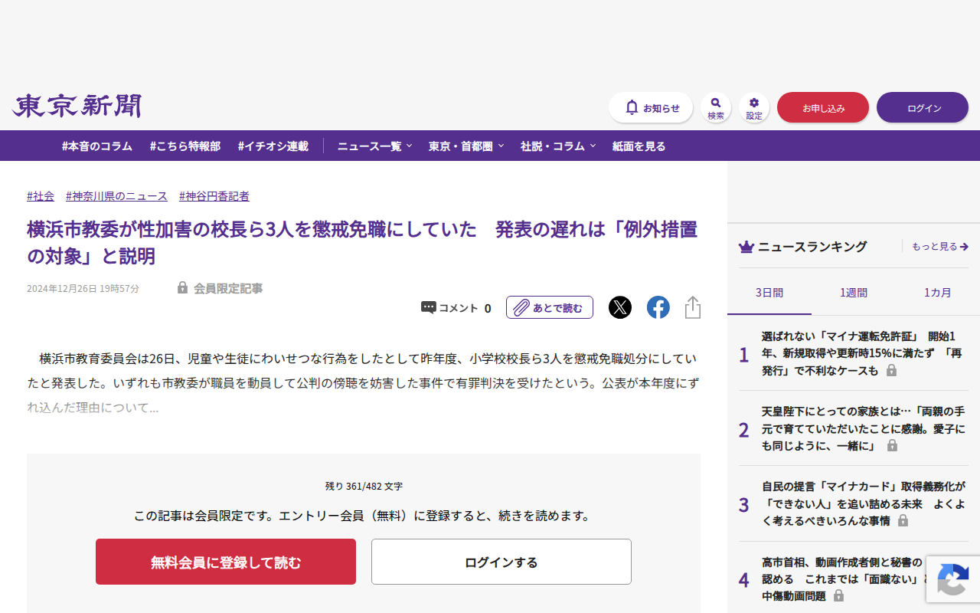The width and height of the screenshot is (980, 613).
Task: Open the 設定 gear settings icon
Action: point(754,107)
